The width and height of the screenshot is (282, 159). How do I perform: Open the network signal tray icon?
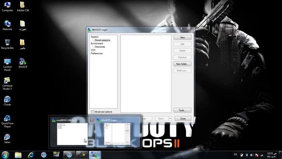[x=262, y=155]
